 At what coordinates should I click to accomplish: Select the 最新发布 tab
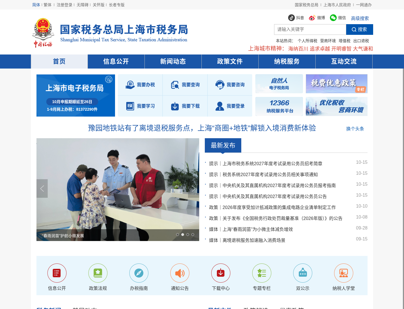[x=223, y=145]
